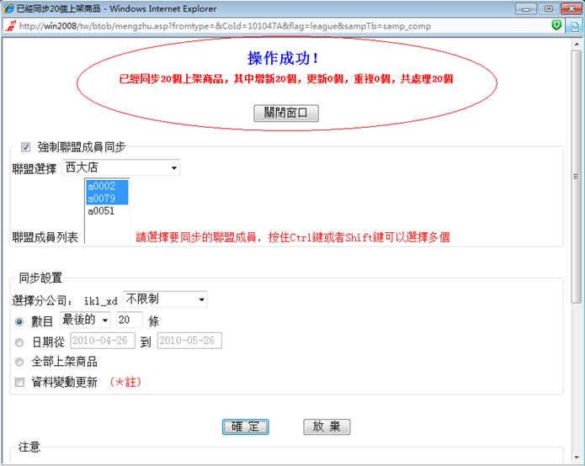Viewport: 585px width, 466px height.
Task: Maximize the Internet Explorer window
Action: pyautogui.click(x=547, y=8)
